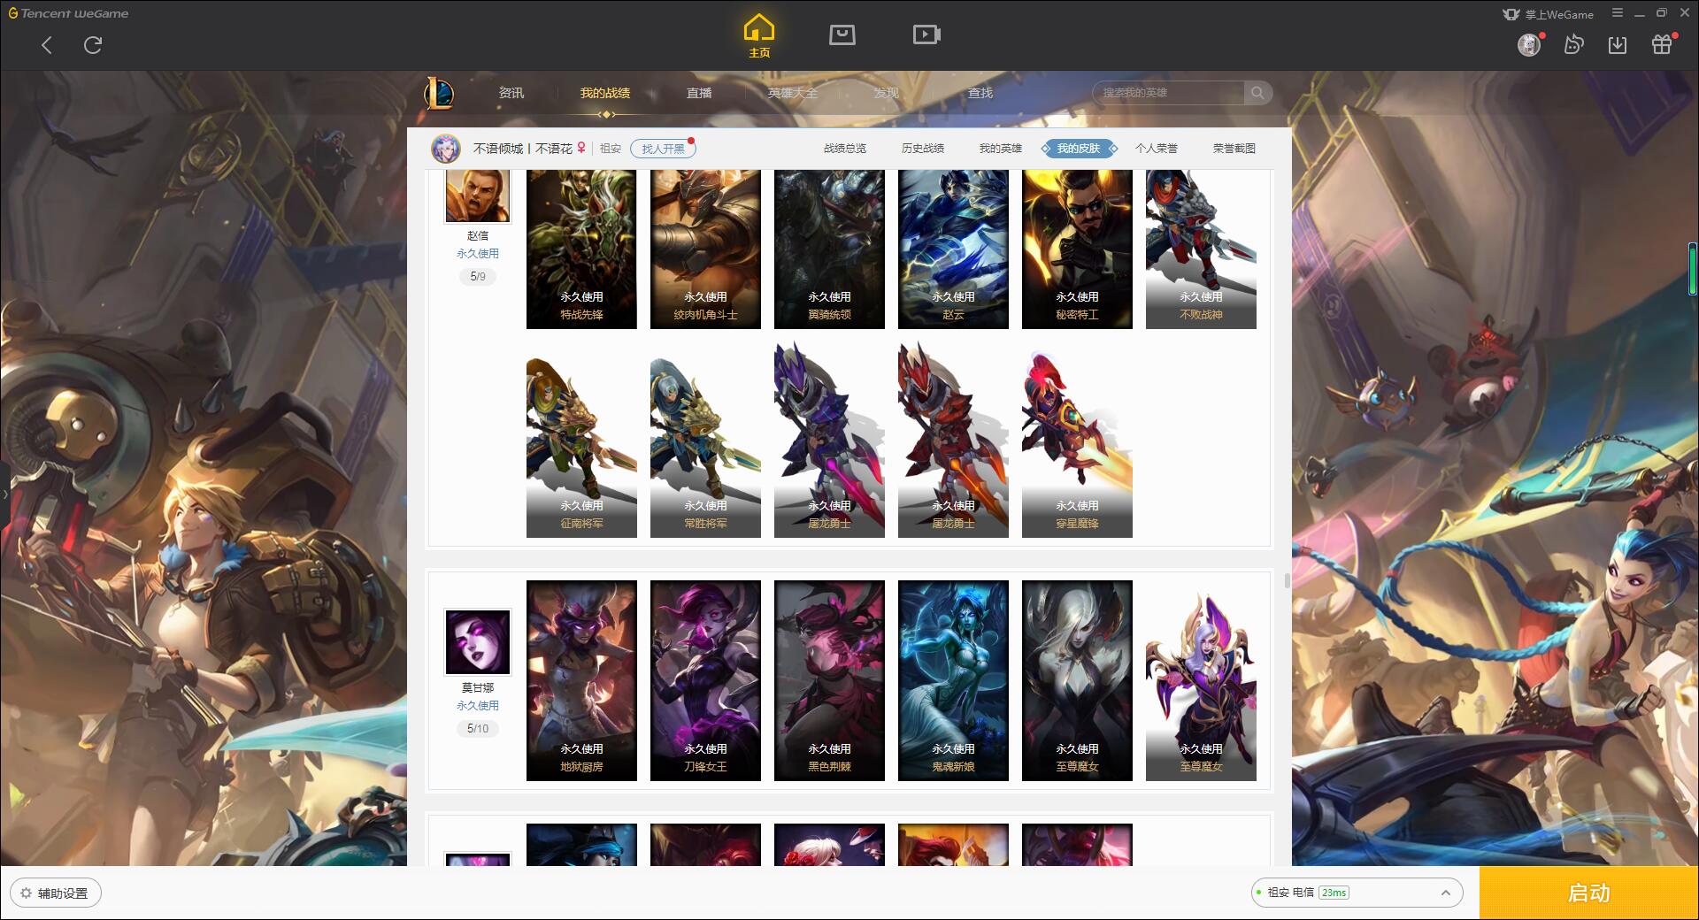This screenshot has width=1699, height=920.
Task: Switch to 我的英雄 sub-tab
Action: pyautogui.click(x=1001, y=149)
